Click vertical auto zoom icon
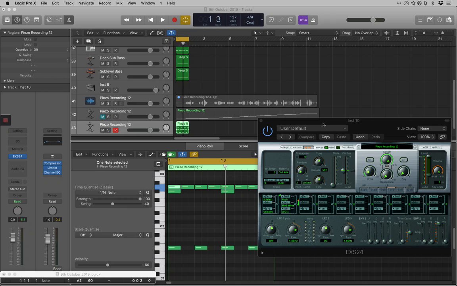457x286 pixels. (397, 33)
